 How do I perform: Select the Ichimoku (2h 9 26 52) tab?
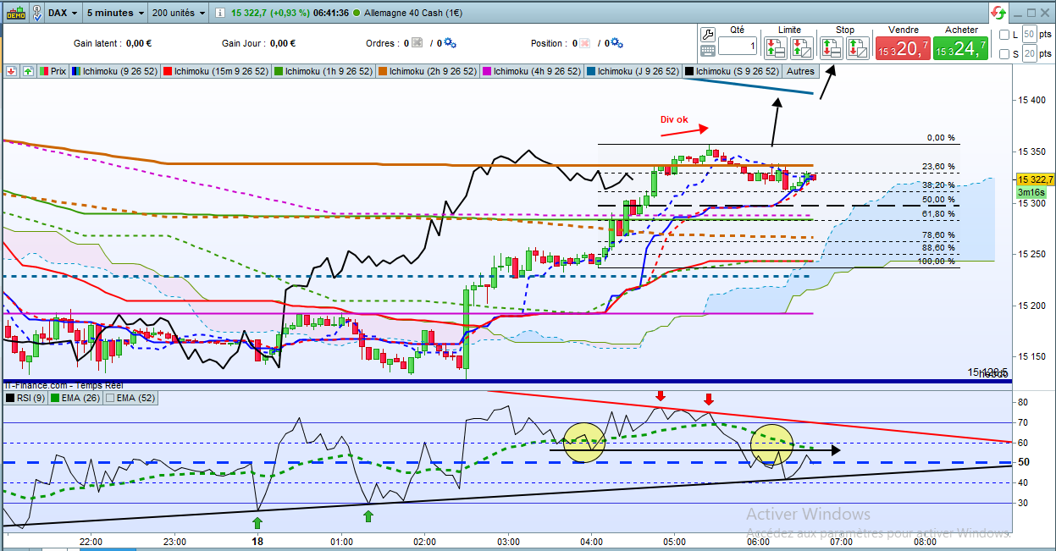pos(428,71)
